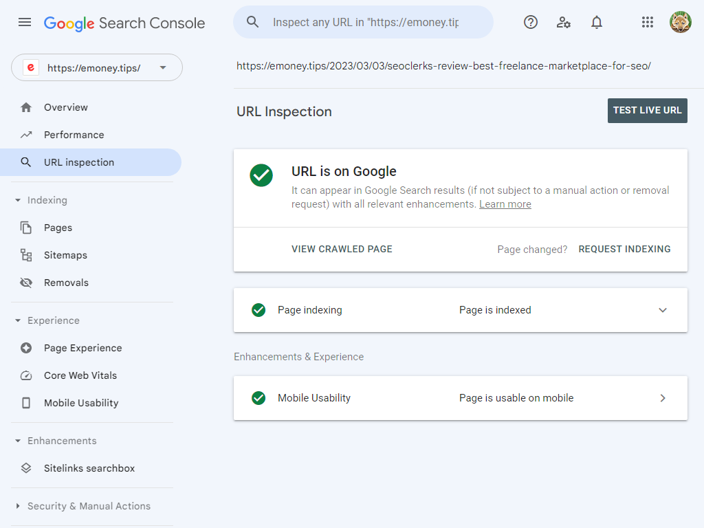
Task: Click Request Indexing
Action: pos(624,249)
